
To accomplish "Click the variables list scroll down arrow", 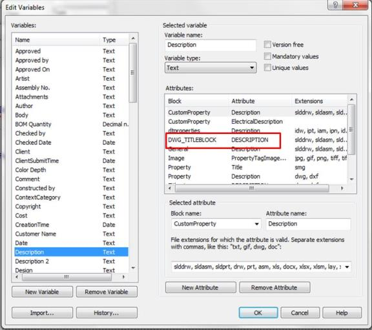I will click(x=133, y=268).
